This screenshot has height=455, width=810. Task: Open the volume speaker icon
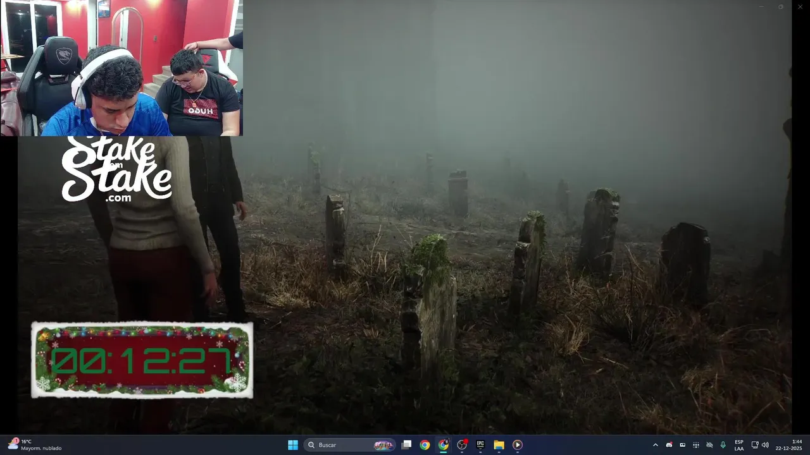click(x=765, y=445)
